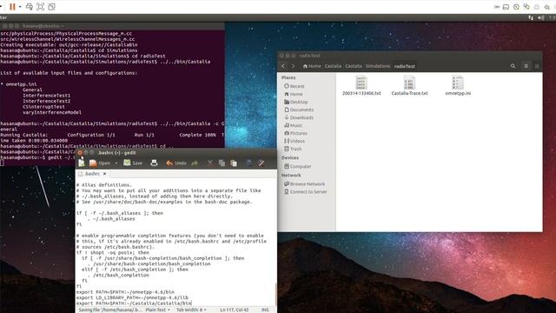This screenshot has width=556, height=313.
Task: Open Downloads in the Places sidebar
Action: [x=299, y=117]
